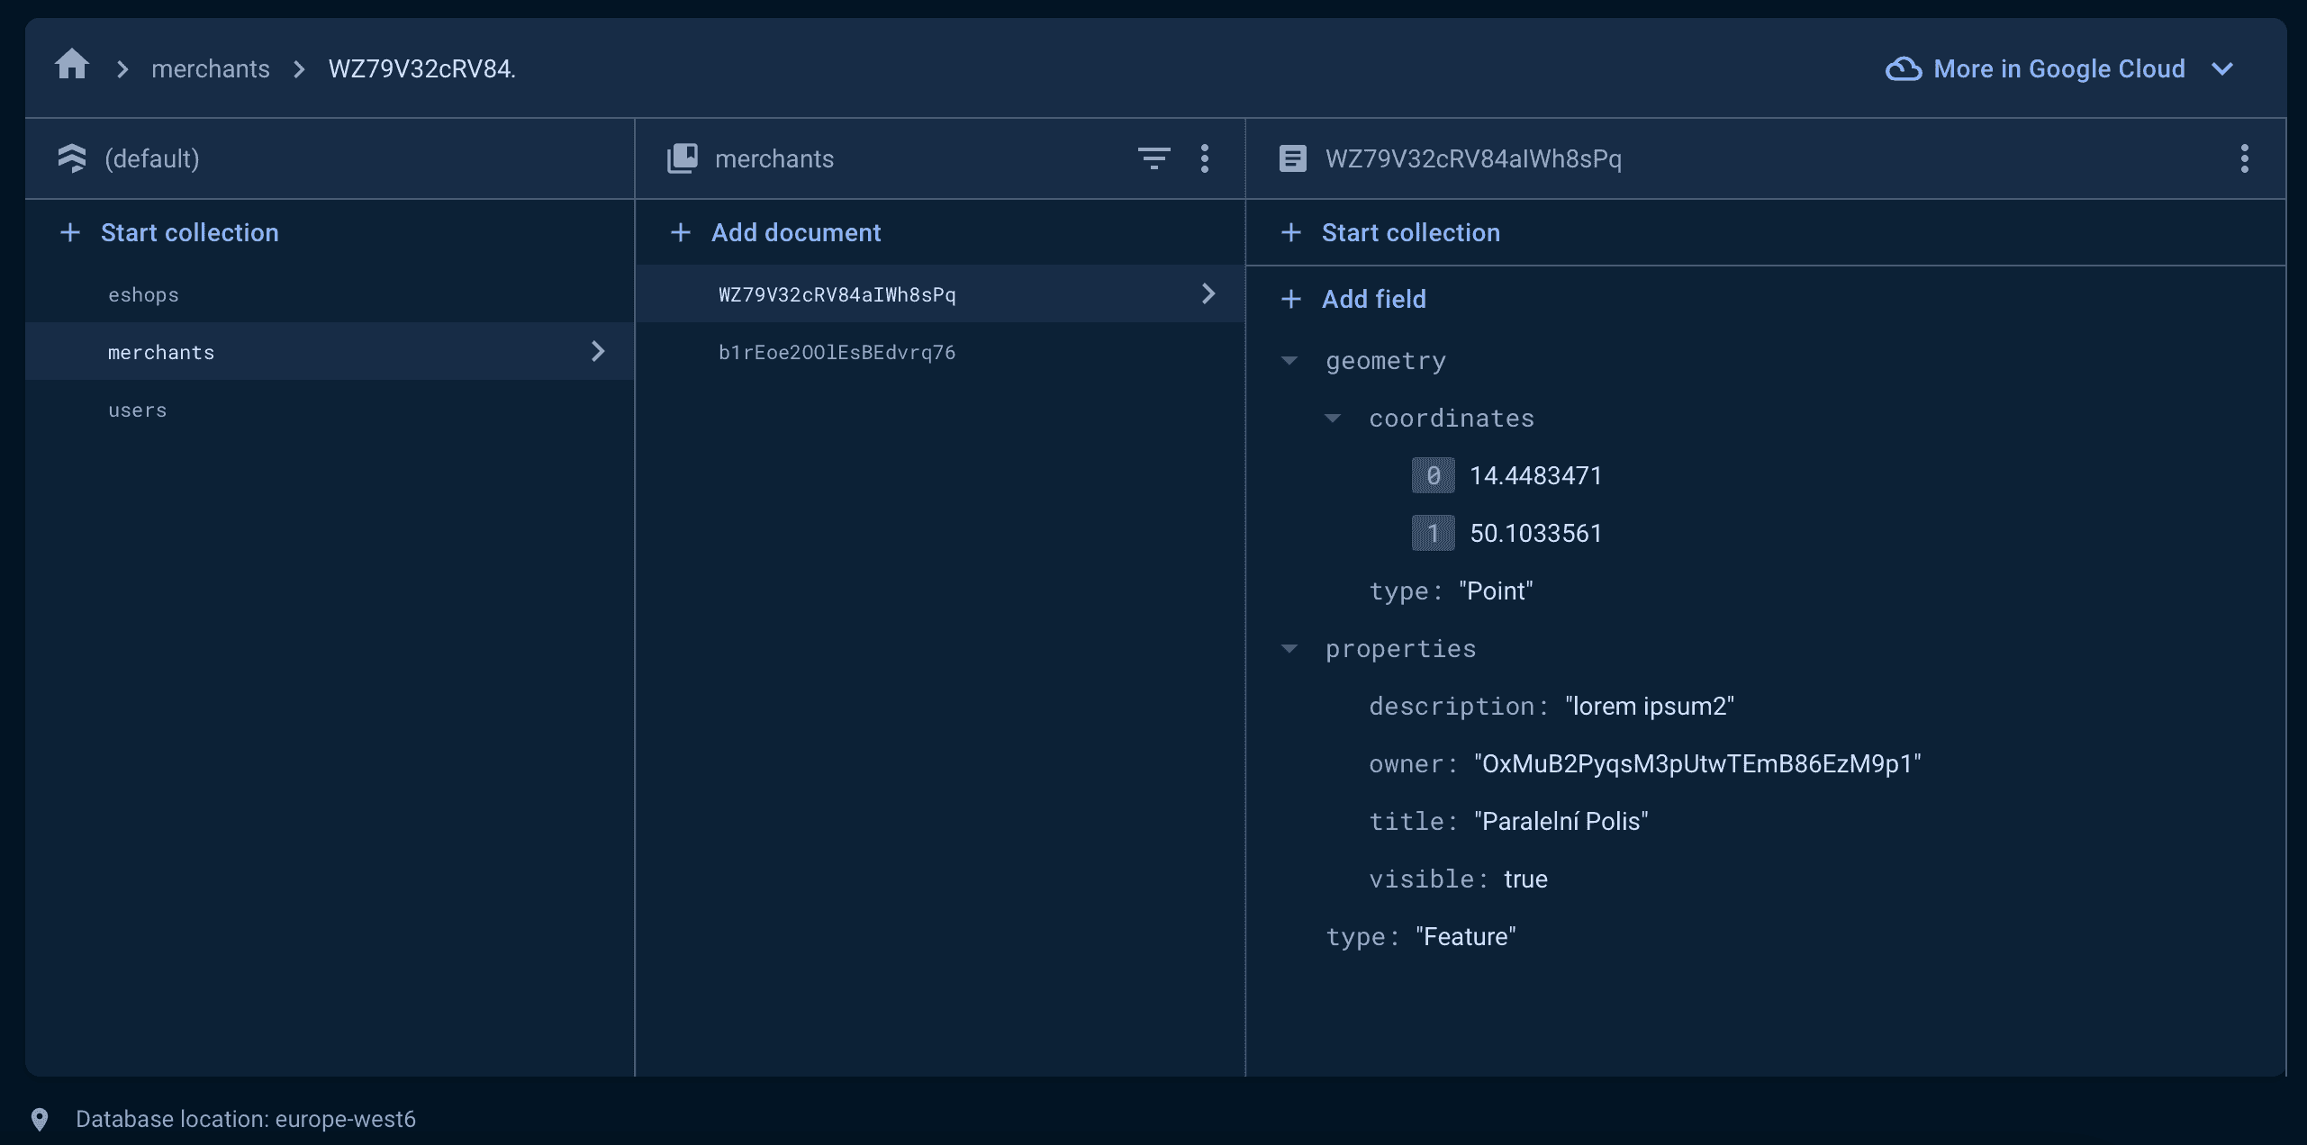The height and width of the screenshot is (1145, 2307).
Task: Open the filter icon on merchants collection
Action: click(1153, 158)
